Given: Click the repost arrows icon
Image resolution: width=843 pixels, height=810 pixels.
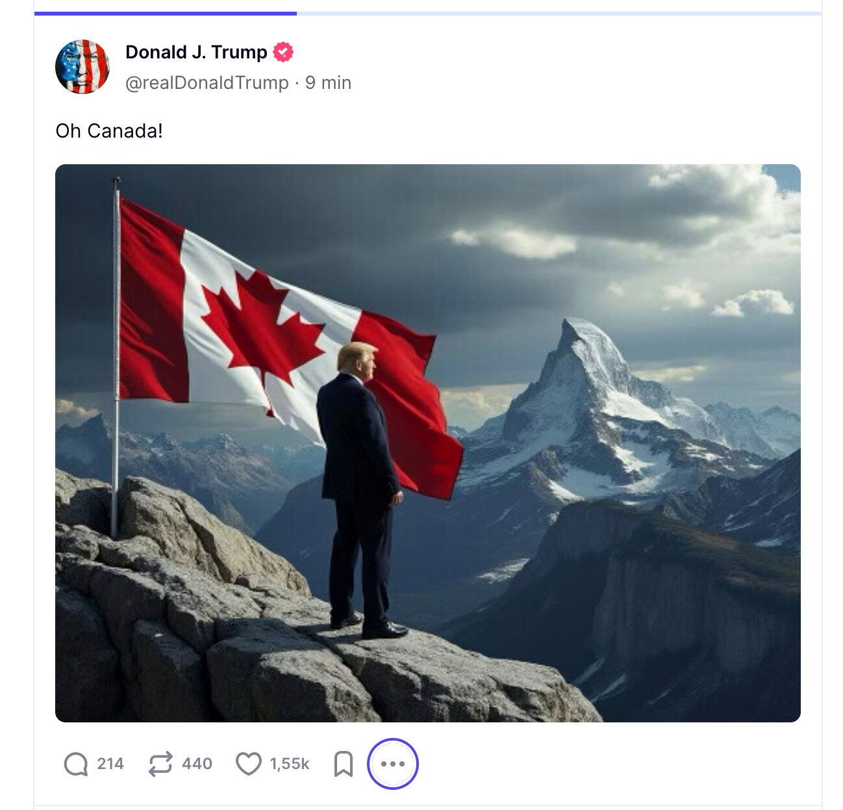Looking at the screenshot, I should click(160, 764).
